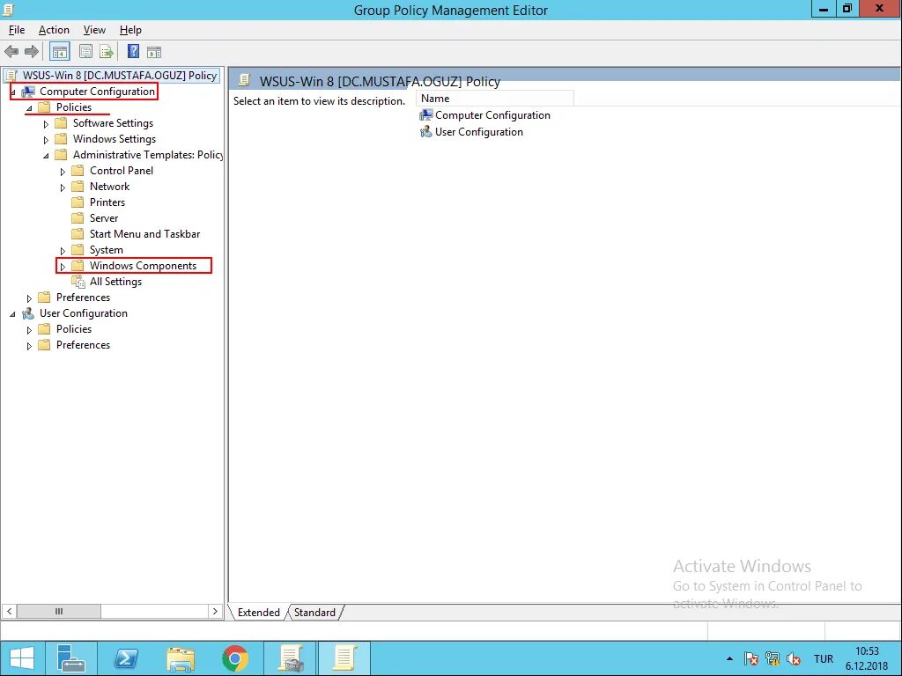Image resolution: width=902 pixels, height=676 pixels.
Task: Click the tree scrollbar right arrow
Action: (x=215, y=611)
